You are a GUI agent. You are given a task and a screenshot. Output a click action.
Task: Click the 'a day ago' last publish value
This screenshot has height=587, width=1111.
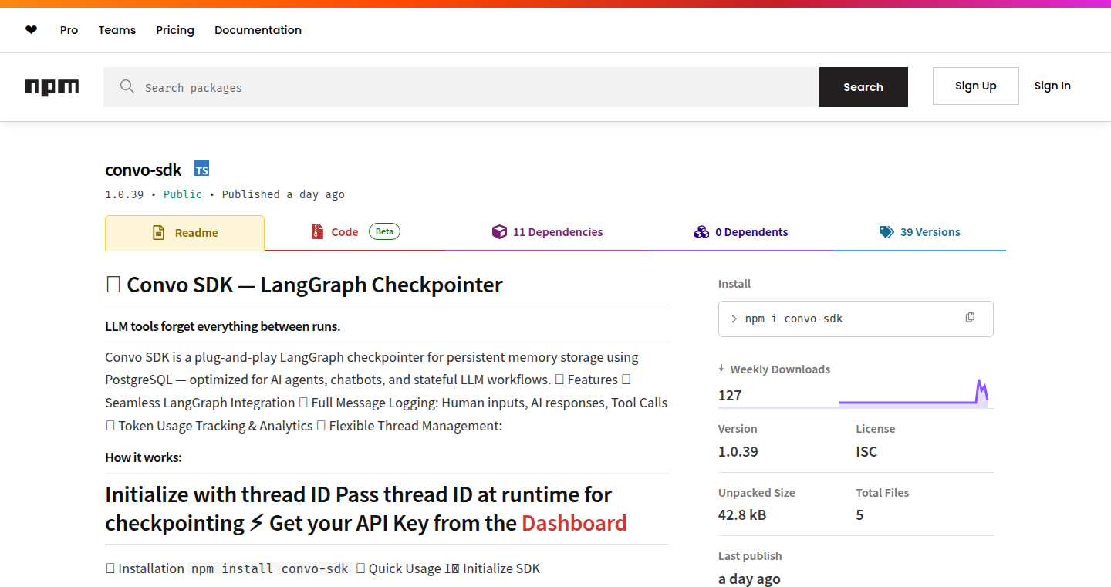(x=749, y=579)
